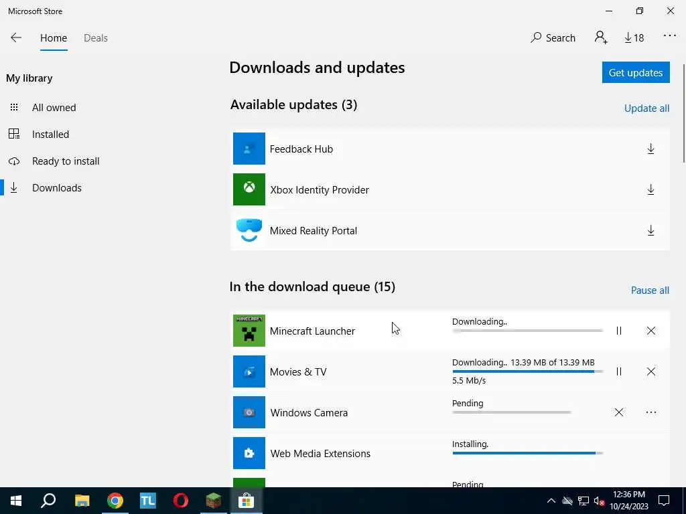Open File Explorer from the taskbar
Viewport: 686px width, 514px height.
coord(82,501)
